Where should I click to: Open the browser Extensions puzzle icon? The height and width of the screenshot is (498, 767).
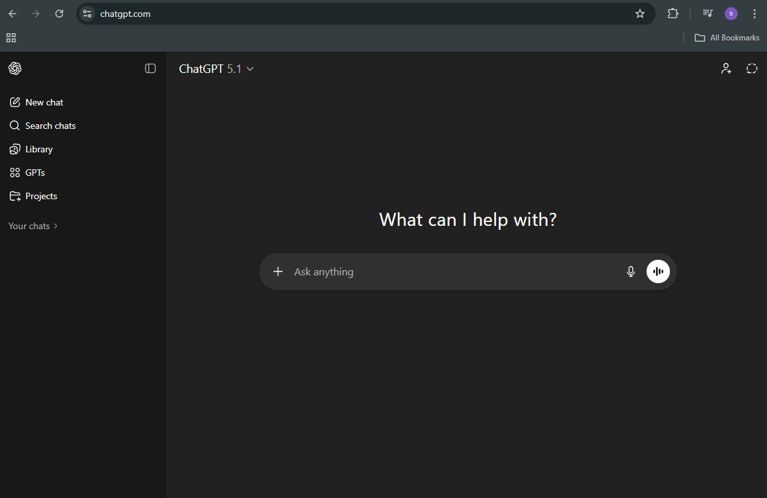673,14
